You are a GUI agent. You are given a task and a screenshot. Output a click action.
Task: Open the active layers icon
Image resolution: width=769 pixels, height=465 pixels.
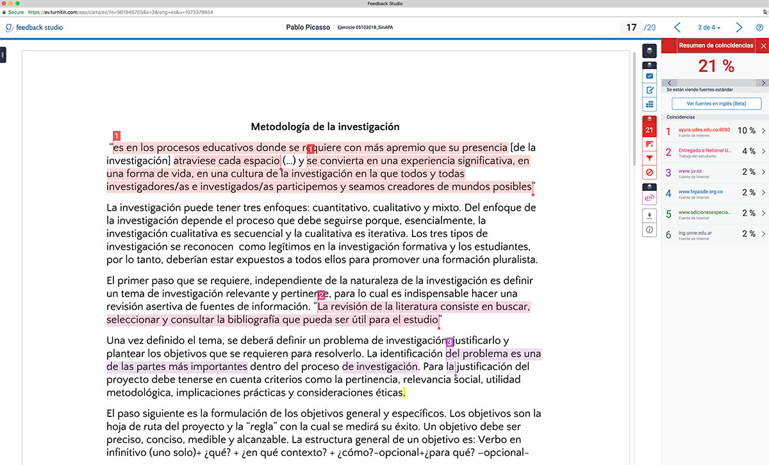tap(650, 49)
